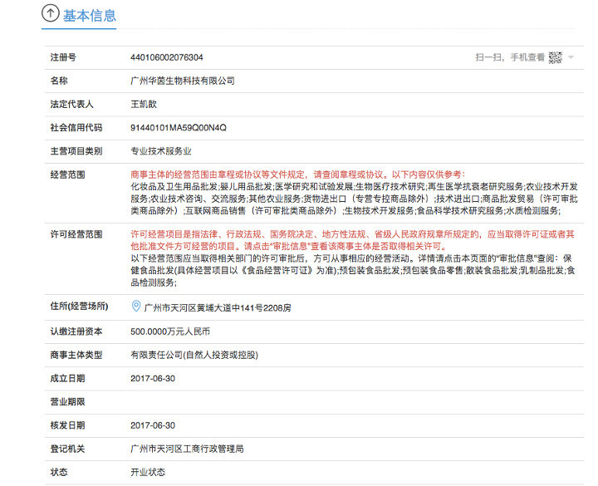Click 广州市天河区工商行政管理局 value
Viewport: 598px width, 486px height.
(x=187, y=449)
